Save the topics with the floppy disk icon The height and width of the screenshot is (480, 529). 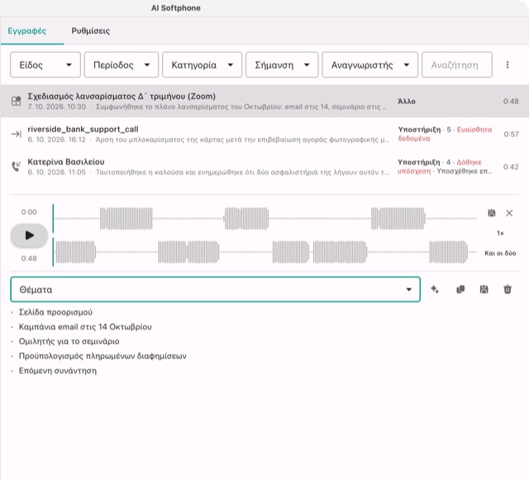pos(484,289)
